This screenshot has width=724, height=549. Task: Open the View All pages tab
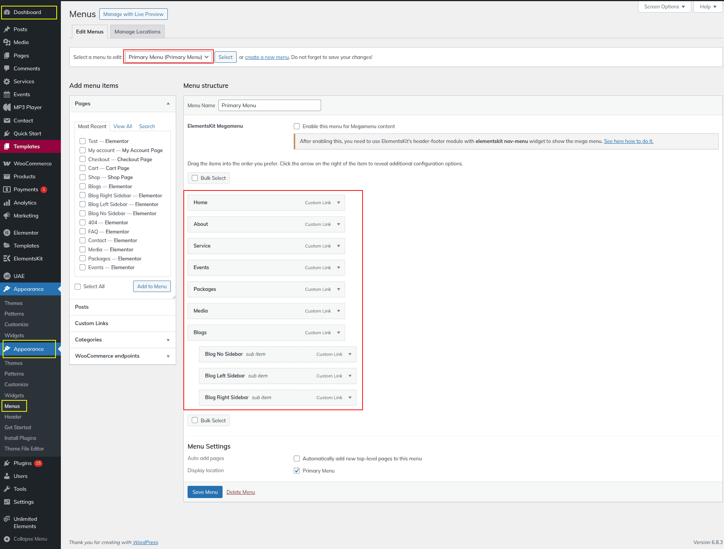pos(123,126)
